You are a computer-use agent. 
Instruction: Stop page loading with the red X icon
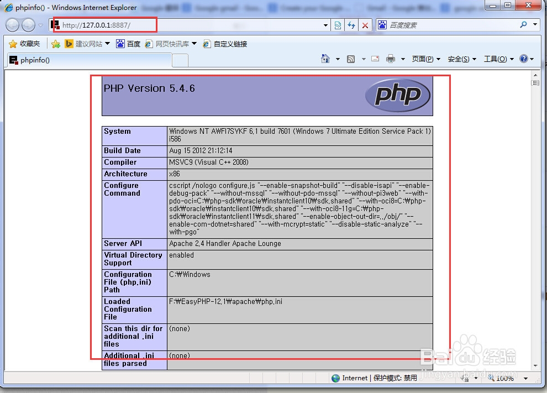click(365, 25)
